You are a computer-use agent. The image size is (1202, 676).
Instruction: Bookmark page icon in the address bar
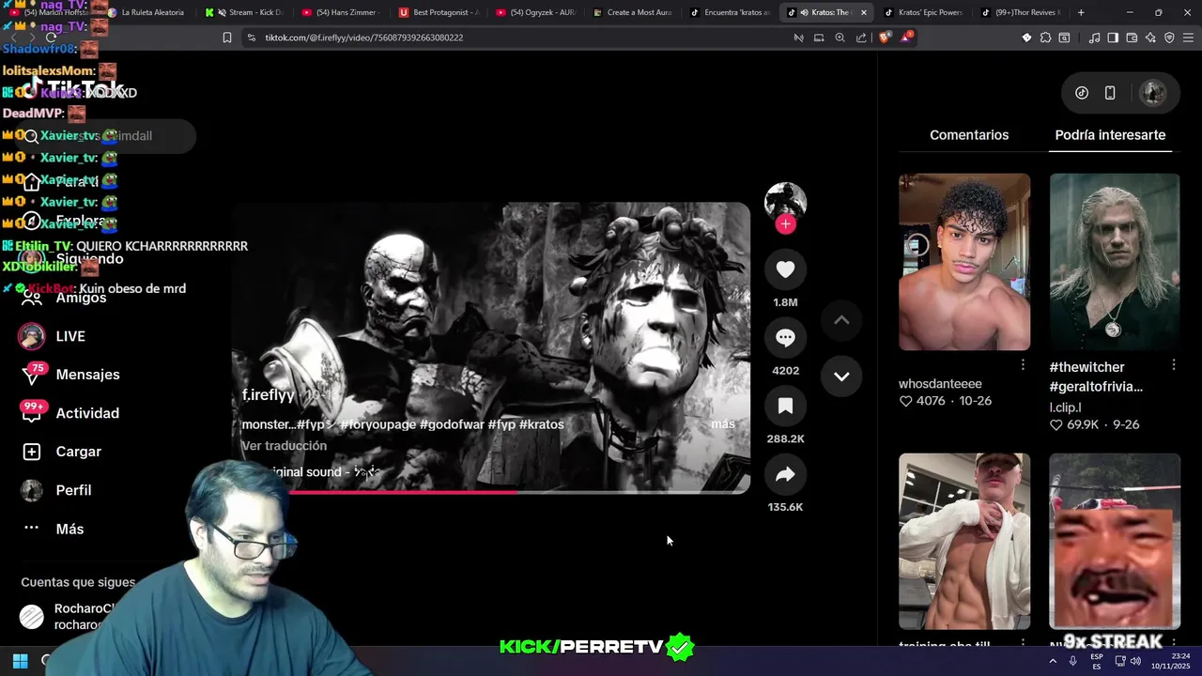tap(226, 38)
